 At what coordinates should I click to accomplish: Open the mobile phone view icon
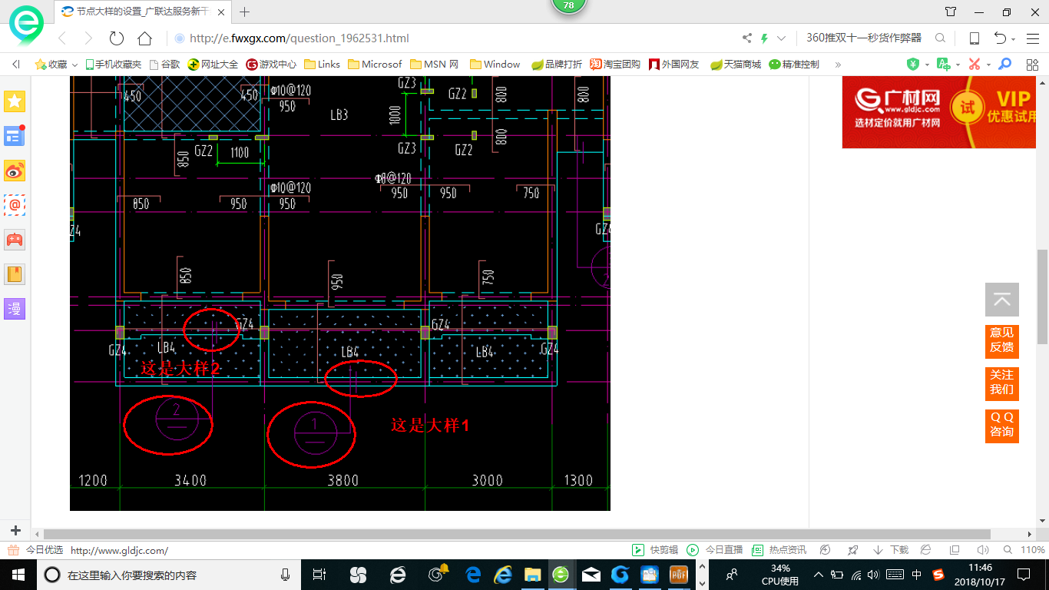click(x=974, y=38)
